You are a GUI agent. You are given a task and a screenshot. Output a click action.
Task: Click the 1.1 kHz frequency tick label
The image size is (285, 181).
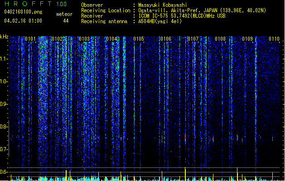pos(4,59)
